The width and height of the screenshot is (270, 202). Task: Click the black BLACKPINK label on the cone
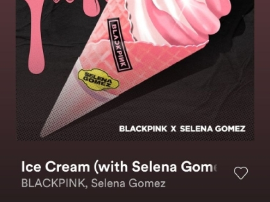pos(119,45)
